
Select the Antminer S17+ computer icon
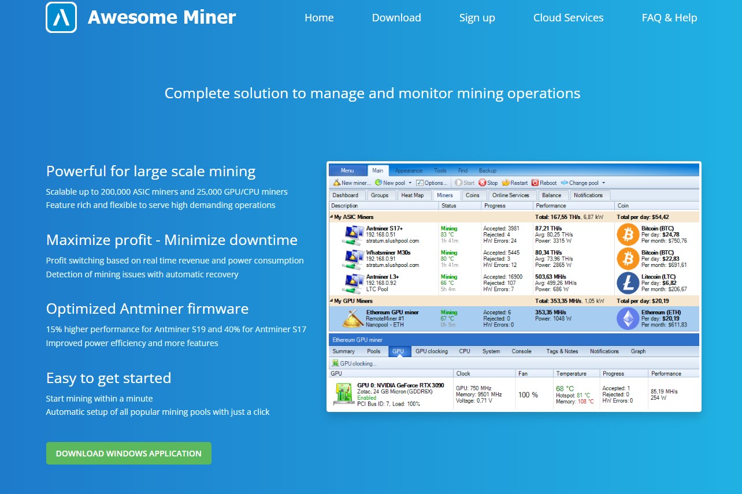pyautogui.click(x=354, y=235)
